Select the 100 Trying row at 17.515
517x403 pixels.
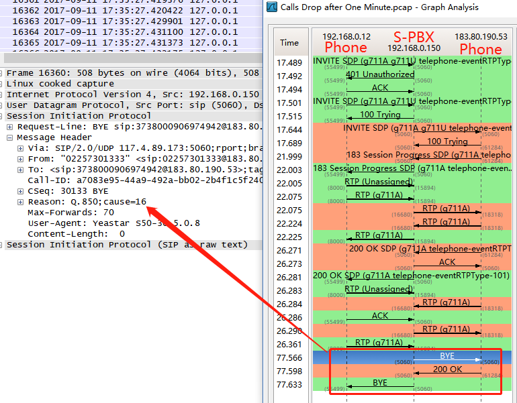(x=412, y=116)
